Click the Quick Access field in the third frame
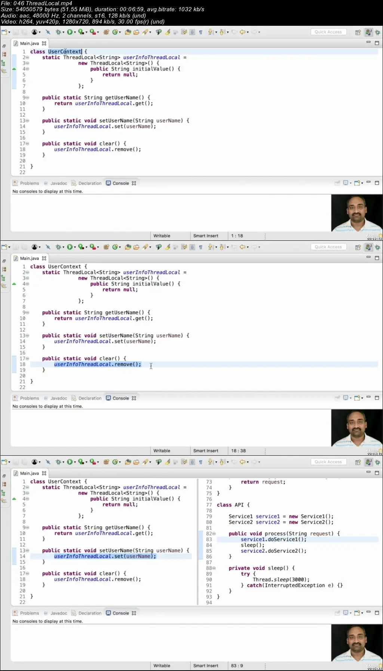The height and width of the screenshot is (671, 383). [328, 462]
